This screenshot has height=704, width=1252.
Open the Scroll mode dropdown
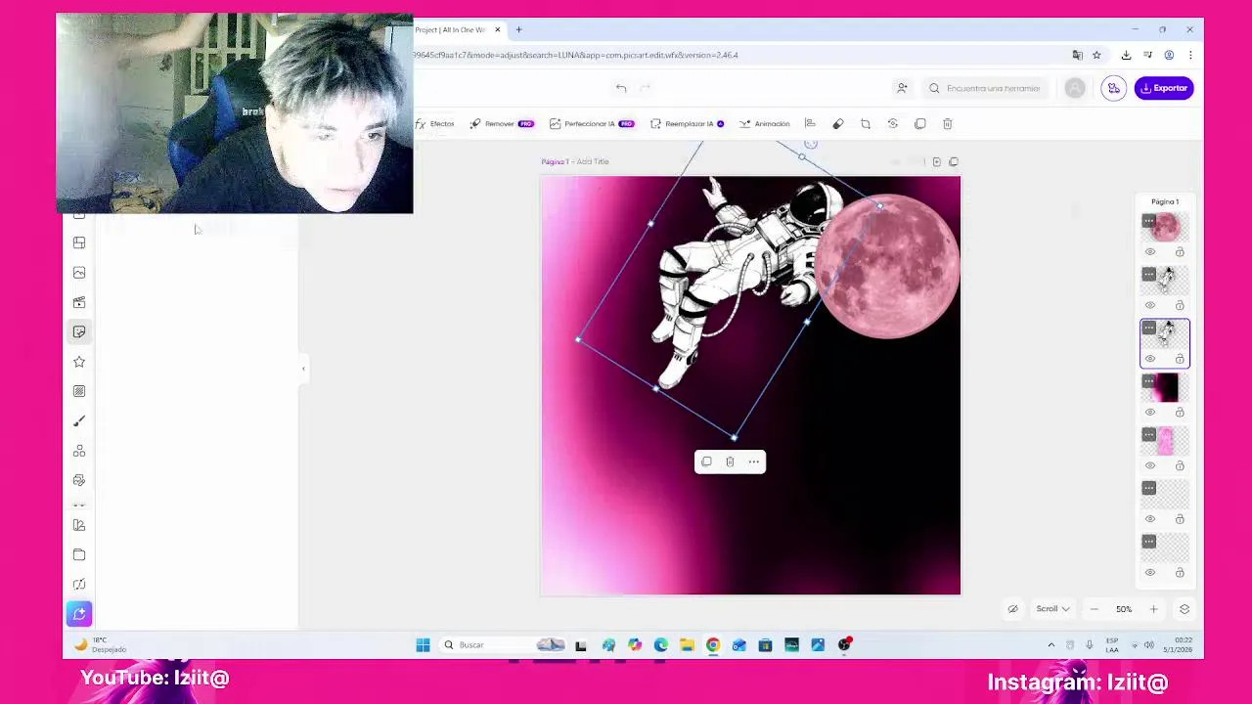tap(1053, 609)
